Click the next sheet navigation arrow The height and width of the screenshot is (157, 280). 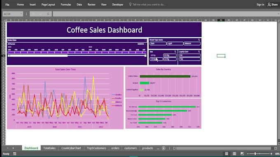pos(13,148)
